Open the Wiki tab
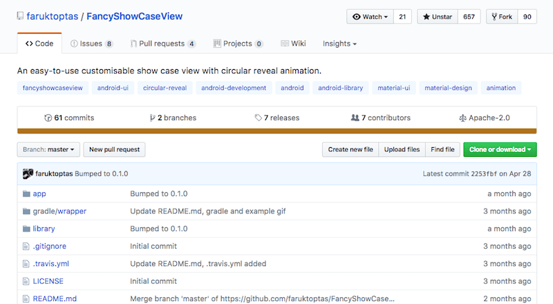Screen dimensions: 553x304 [293, 44]
